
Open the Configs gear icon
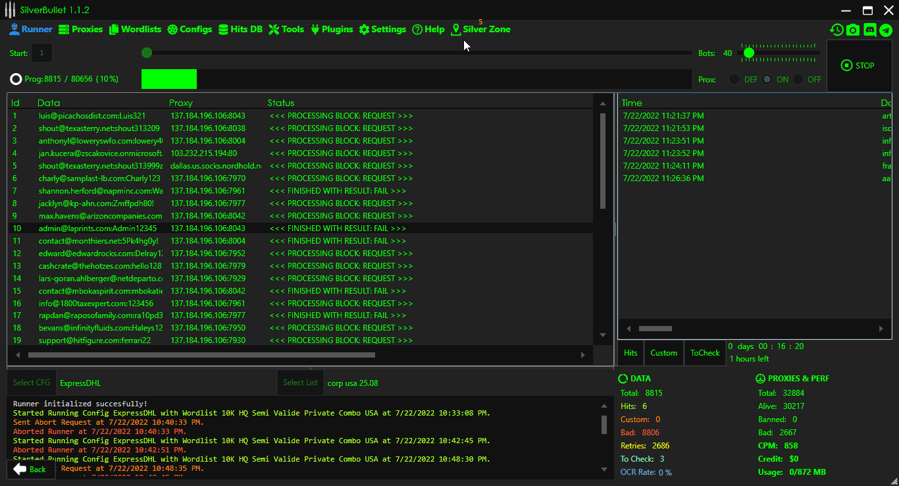click(x=172, y=30)
